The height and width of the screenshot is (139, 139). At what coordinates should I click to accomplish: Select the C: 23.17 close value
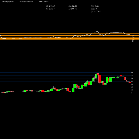point(50,9)
